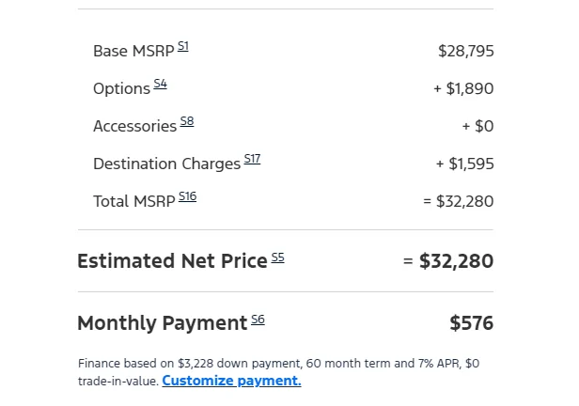Select the Estimated Net Price heading
This screenshot has height=406, width=579.
pos(172,261)
